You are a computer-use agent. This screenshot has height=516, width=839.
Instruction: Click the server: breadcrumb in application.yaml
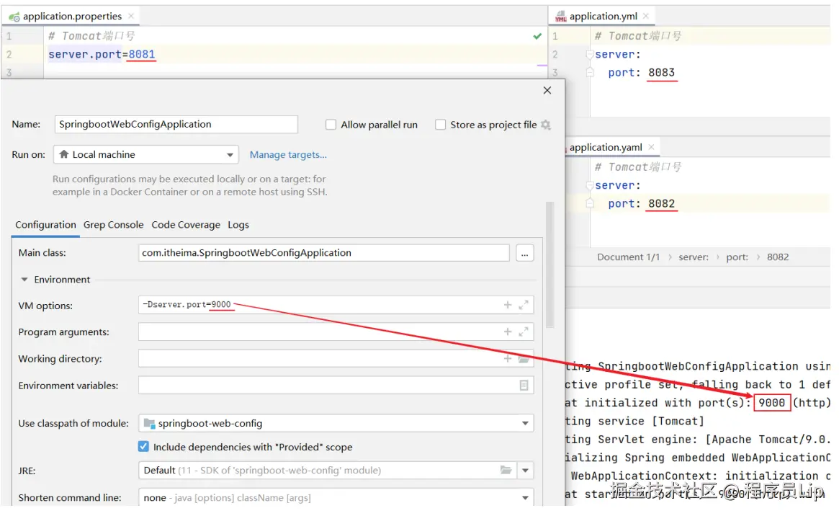tap(694, 257)
